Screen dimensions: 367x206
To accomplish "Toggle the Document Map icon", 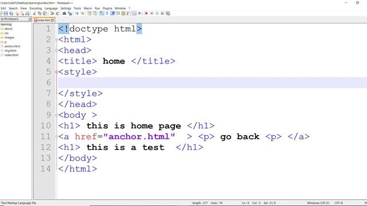I will [x=123, y=13].
